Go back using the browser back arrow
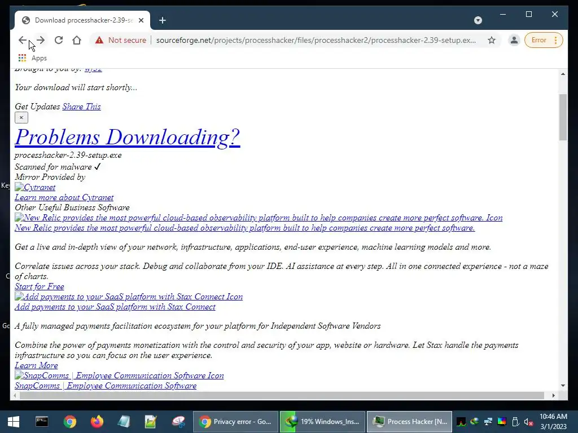The width and height of the screenshot is (578, 433). pyautogui.click(x=23, y=40)
